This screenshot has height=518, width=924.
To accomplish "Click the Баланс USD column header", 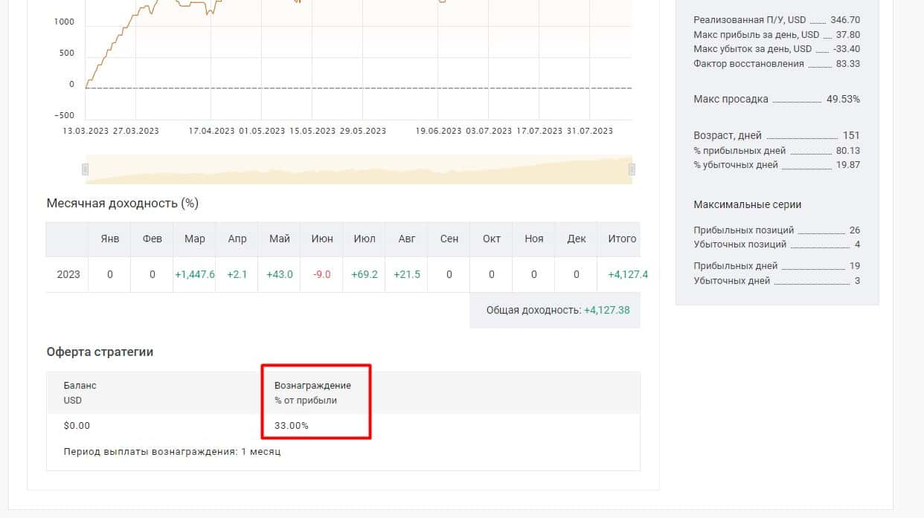I will [80, 392].
